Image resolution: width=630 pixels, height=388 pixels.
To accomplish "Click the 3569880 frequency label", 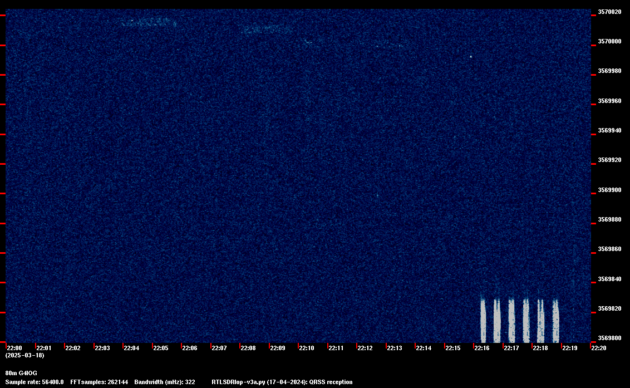I will [x=609, y=219].
